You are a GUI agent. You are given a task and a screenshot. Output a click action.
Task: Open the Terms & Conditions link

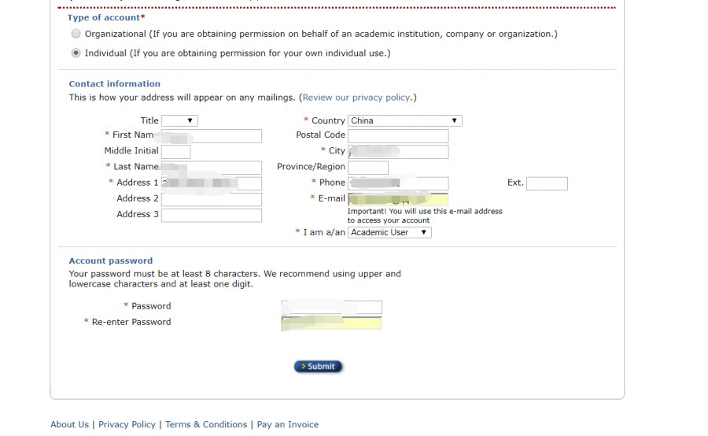tap(206, 424)
